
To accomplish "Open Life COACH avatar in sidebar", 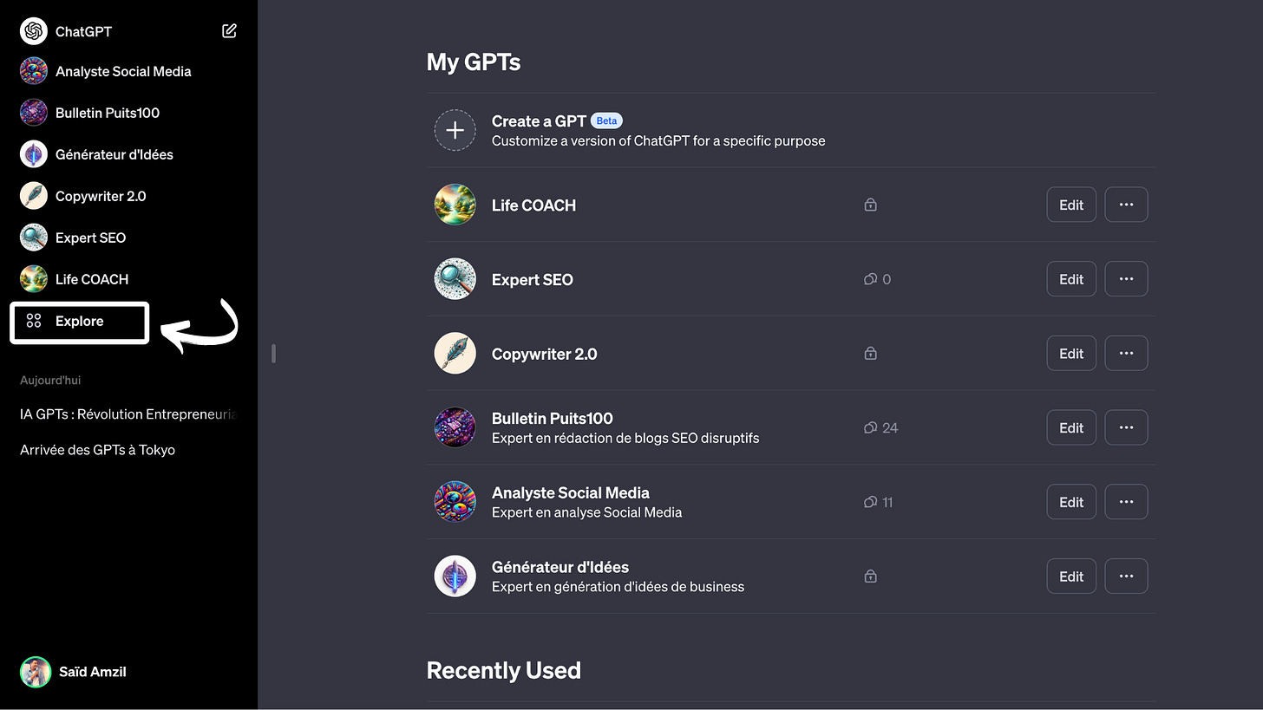I will [34, 279].
